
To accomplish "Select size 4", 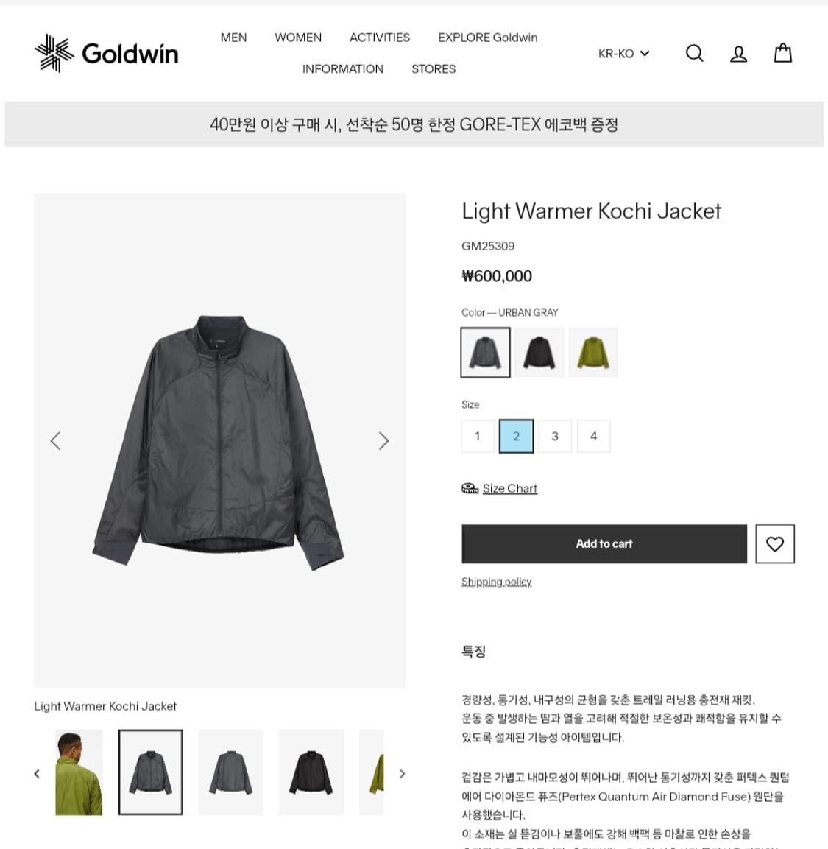I will coord(594,436).
